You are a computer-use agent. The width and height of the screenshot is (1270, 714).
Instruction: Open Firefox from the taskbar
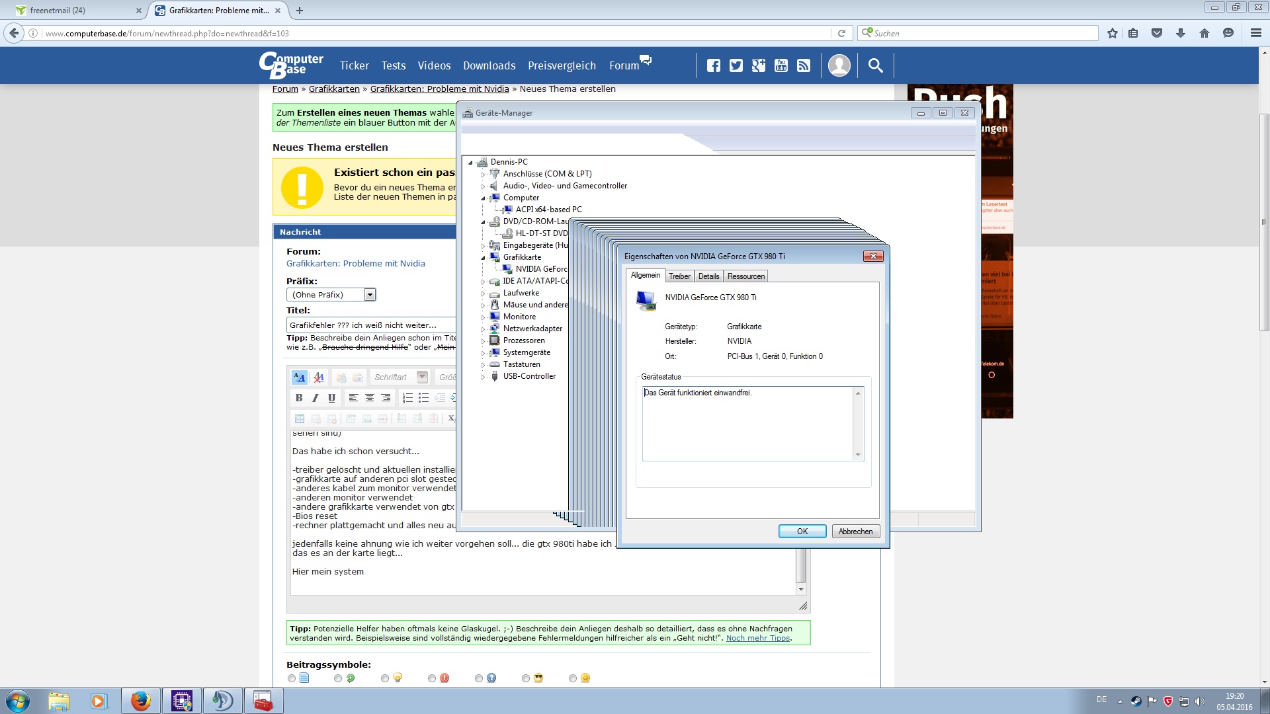[x=140, y=701]
